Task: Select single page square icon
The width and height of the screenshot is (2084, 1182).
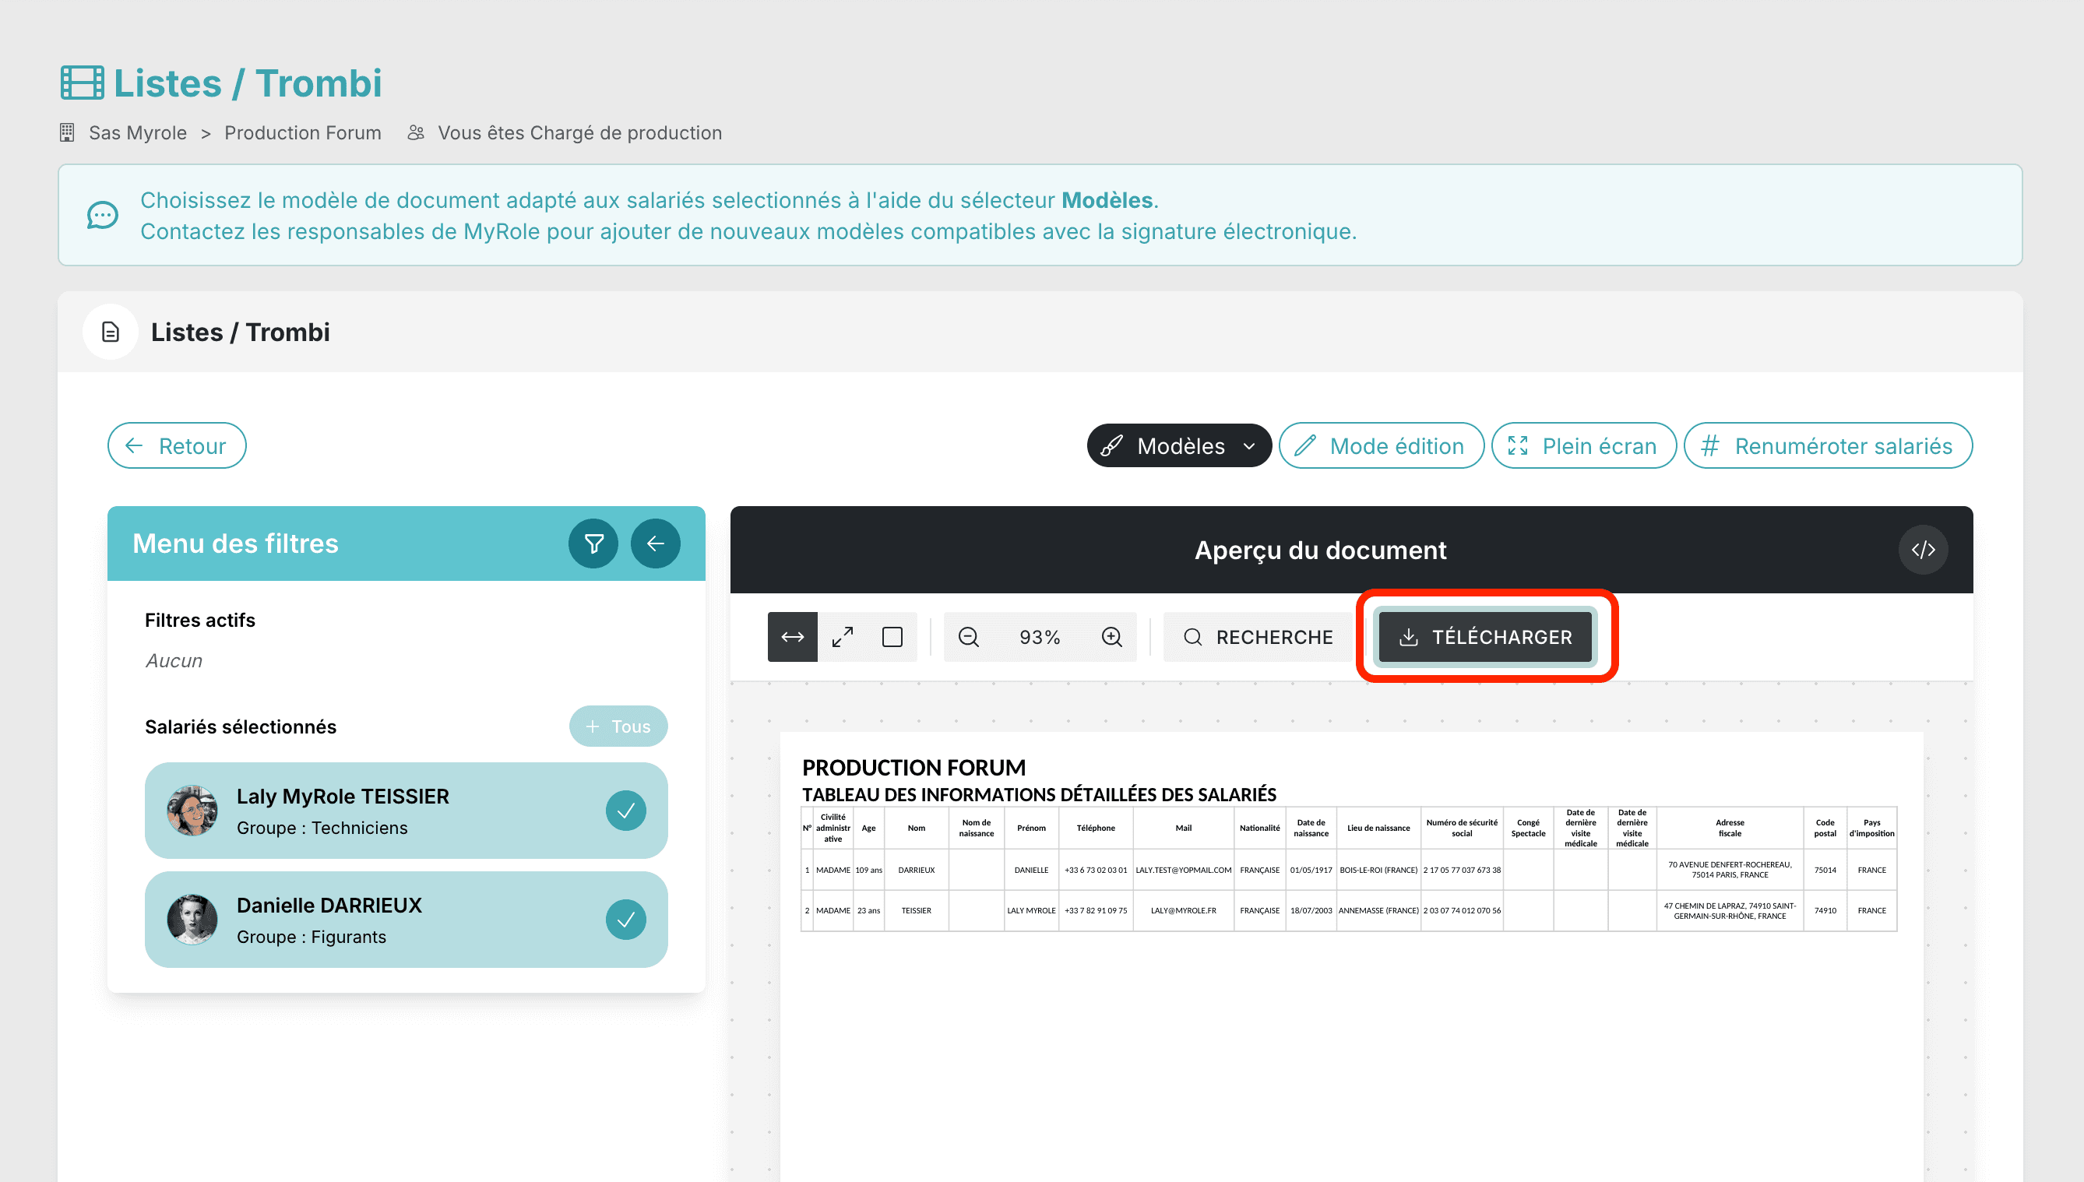Action: point(892,637)
